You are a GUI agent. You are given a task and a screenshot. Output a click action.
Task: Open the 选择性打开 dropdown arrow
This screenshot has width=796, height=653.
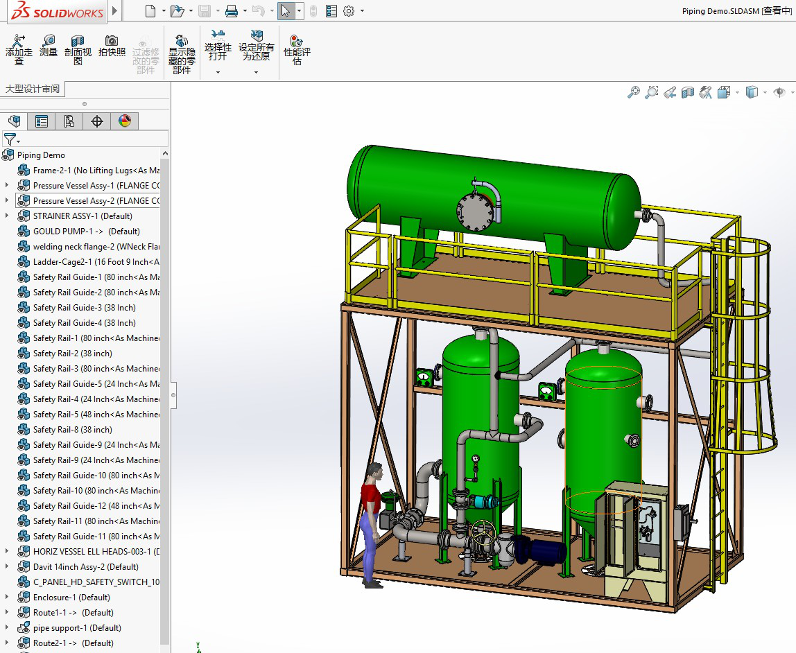218,72
